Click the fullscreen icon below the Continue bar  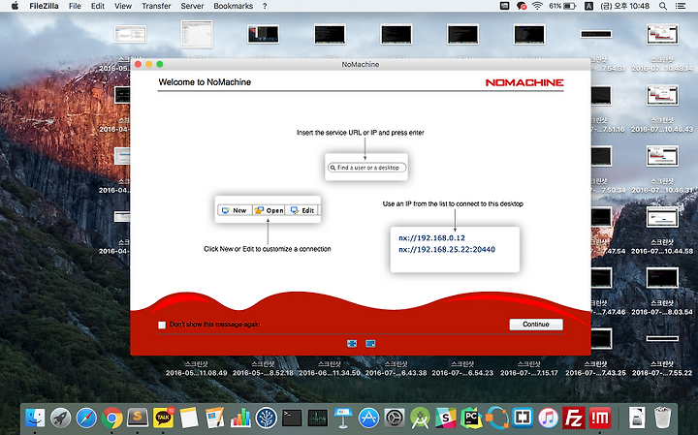click(352, 343)
